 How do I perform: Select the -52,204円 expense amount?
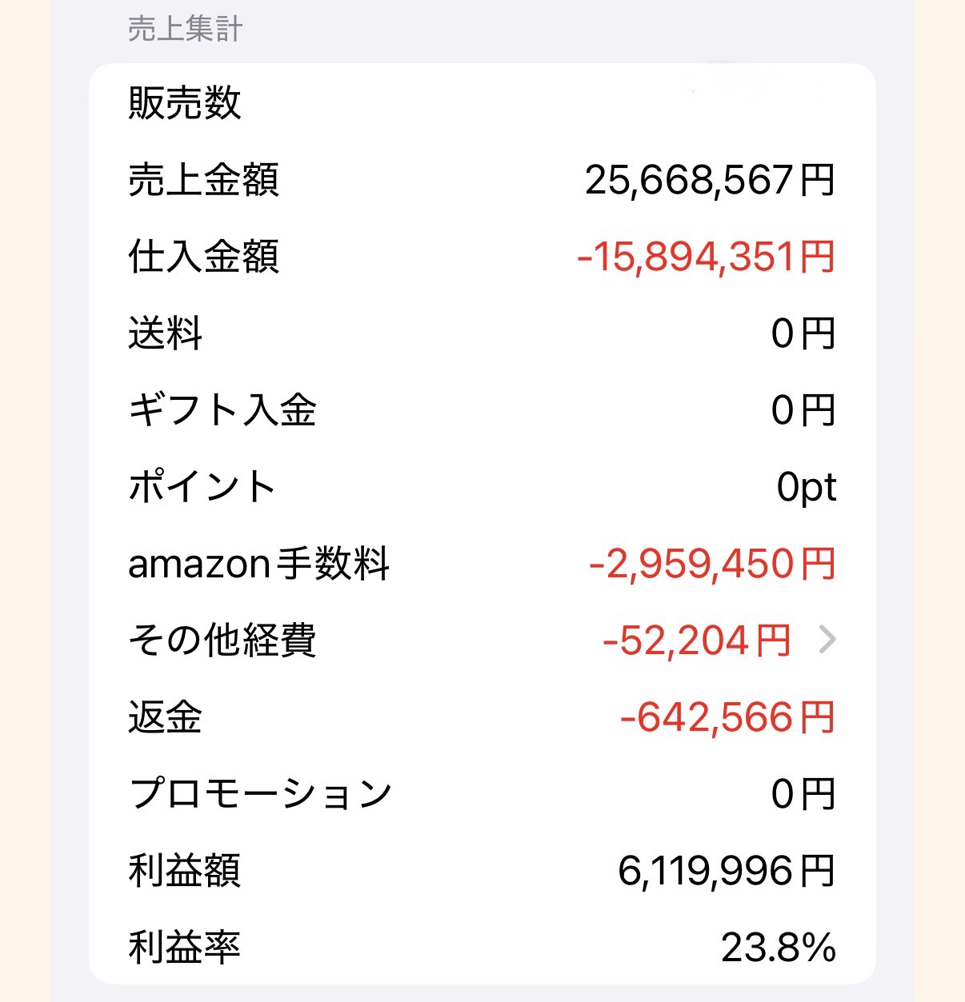[x=697, y=641]
